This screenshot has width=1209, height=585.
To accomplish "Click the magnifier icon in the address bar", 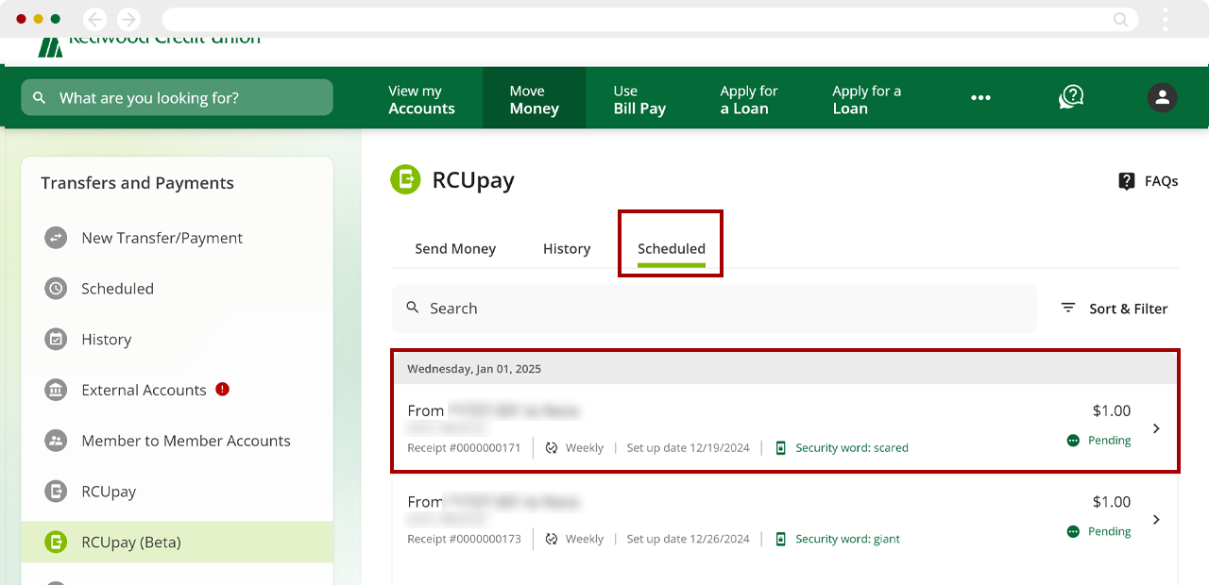I will (x=1120, y=19).
